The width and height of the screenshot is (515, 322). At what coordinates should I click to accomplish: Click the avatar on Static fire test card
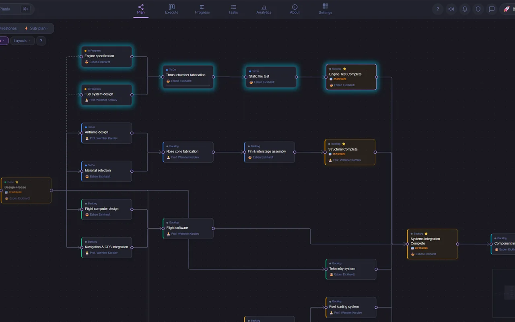pos(251,82)
